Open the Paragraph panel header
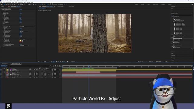194x109 pixels. tap(173, 58)
